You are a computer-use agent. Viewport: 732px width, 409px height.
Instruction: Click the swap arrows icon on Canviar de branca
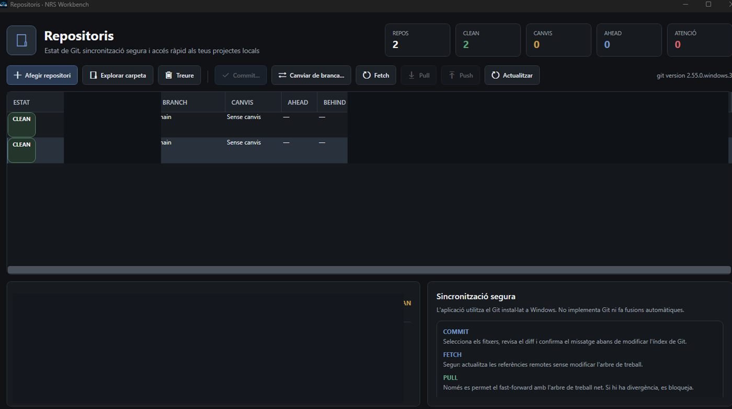[x=282, y=75]
